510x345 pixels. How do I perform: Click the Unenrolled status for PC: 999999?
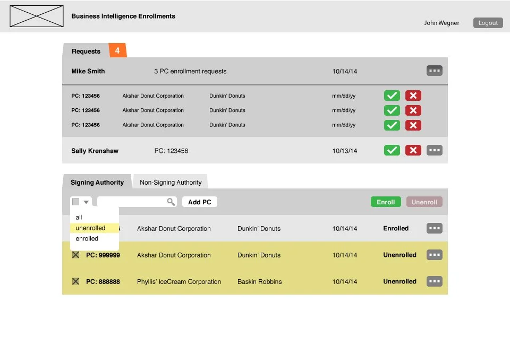(x=399, y=255)
